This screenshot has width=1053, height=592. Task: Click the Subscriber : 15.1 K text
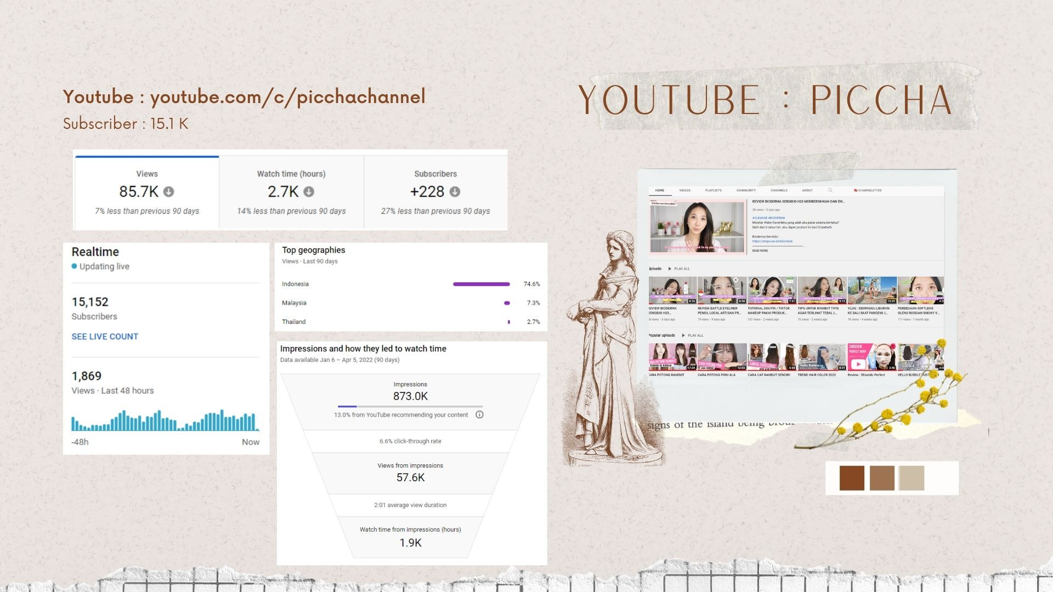[x=126, y=123]
